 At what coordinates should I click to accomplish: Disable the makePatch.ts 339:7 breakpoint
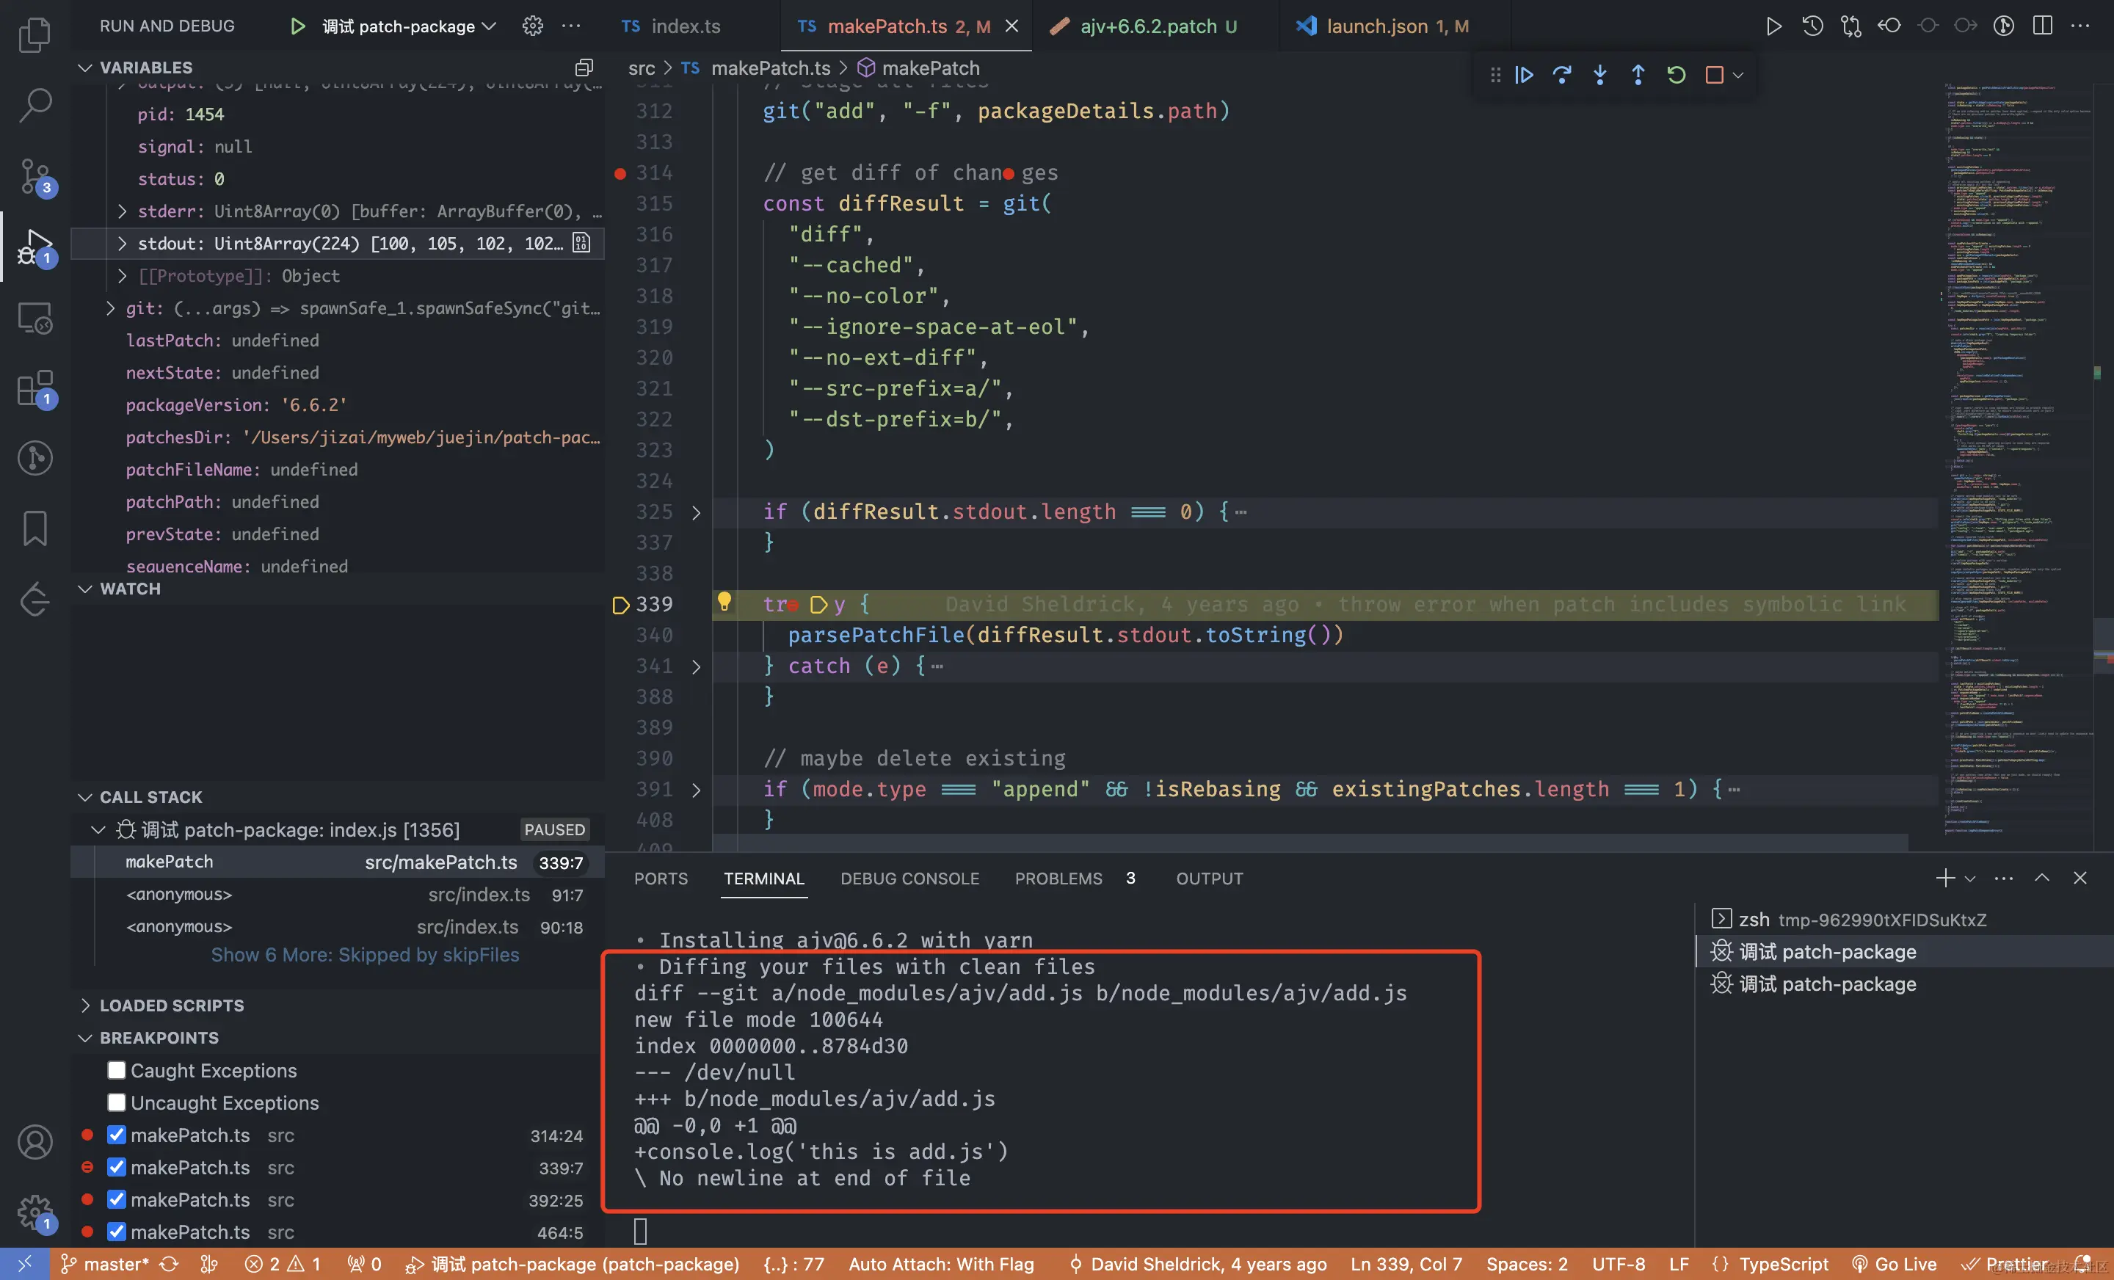pyautogui.click(x=117, y=1167)
